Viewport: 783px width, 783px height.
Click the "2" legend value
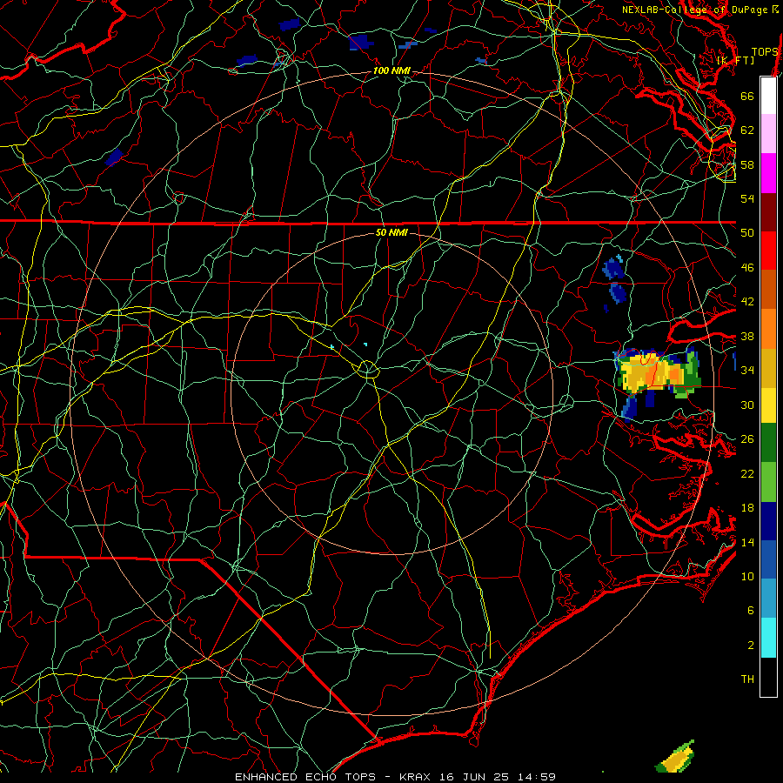(750, 646)
